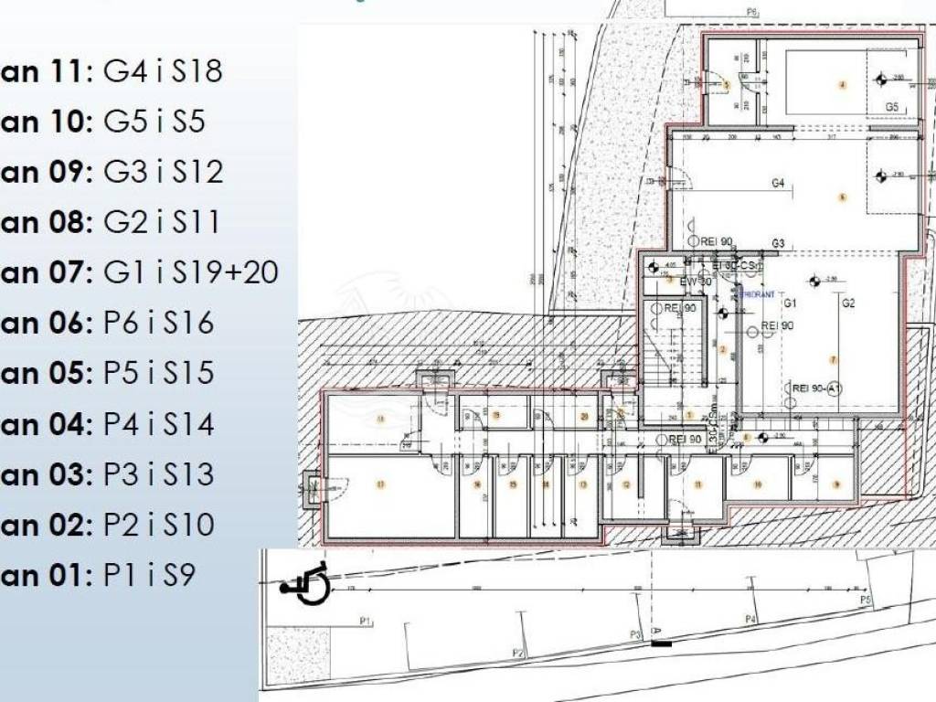Screen dimensions: 936x702
Task: Click the G2 garage label
Action: (x=847, y=303)
